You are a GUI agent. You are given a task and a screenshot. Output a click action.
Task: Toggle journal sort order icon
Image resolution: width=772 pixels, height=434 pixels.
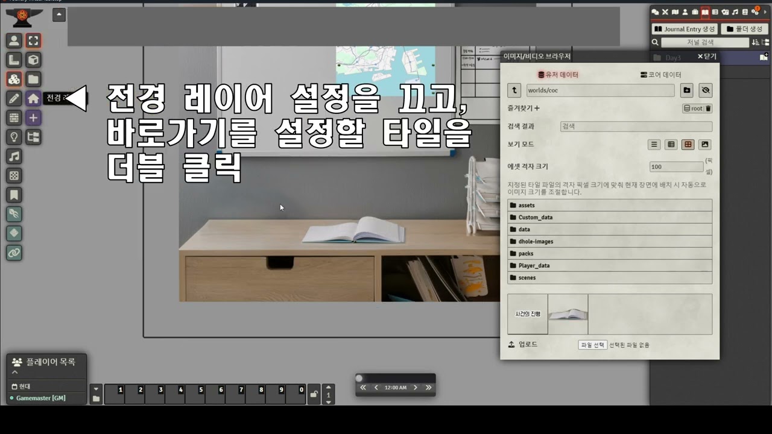(755, 42)
